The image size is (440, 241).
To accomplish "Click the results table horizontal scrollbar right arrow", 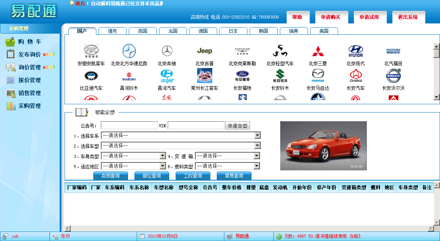I will (431, 229).
